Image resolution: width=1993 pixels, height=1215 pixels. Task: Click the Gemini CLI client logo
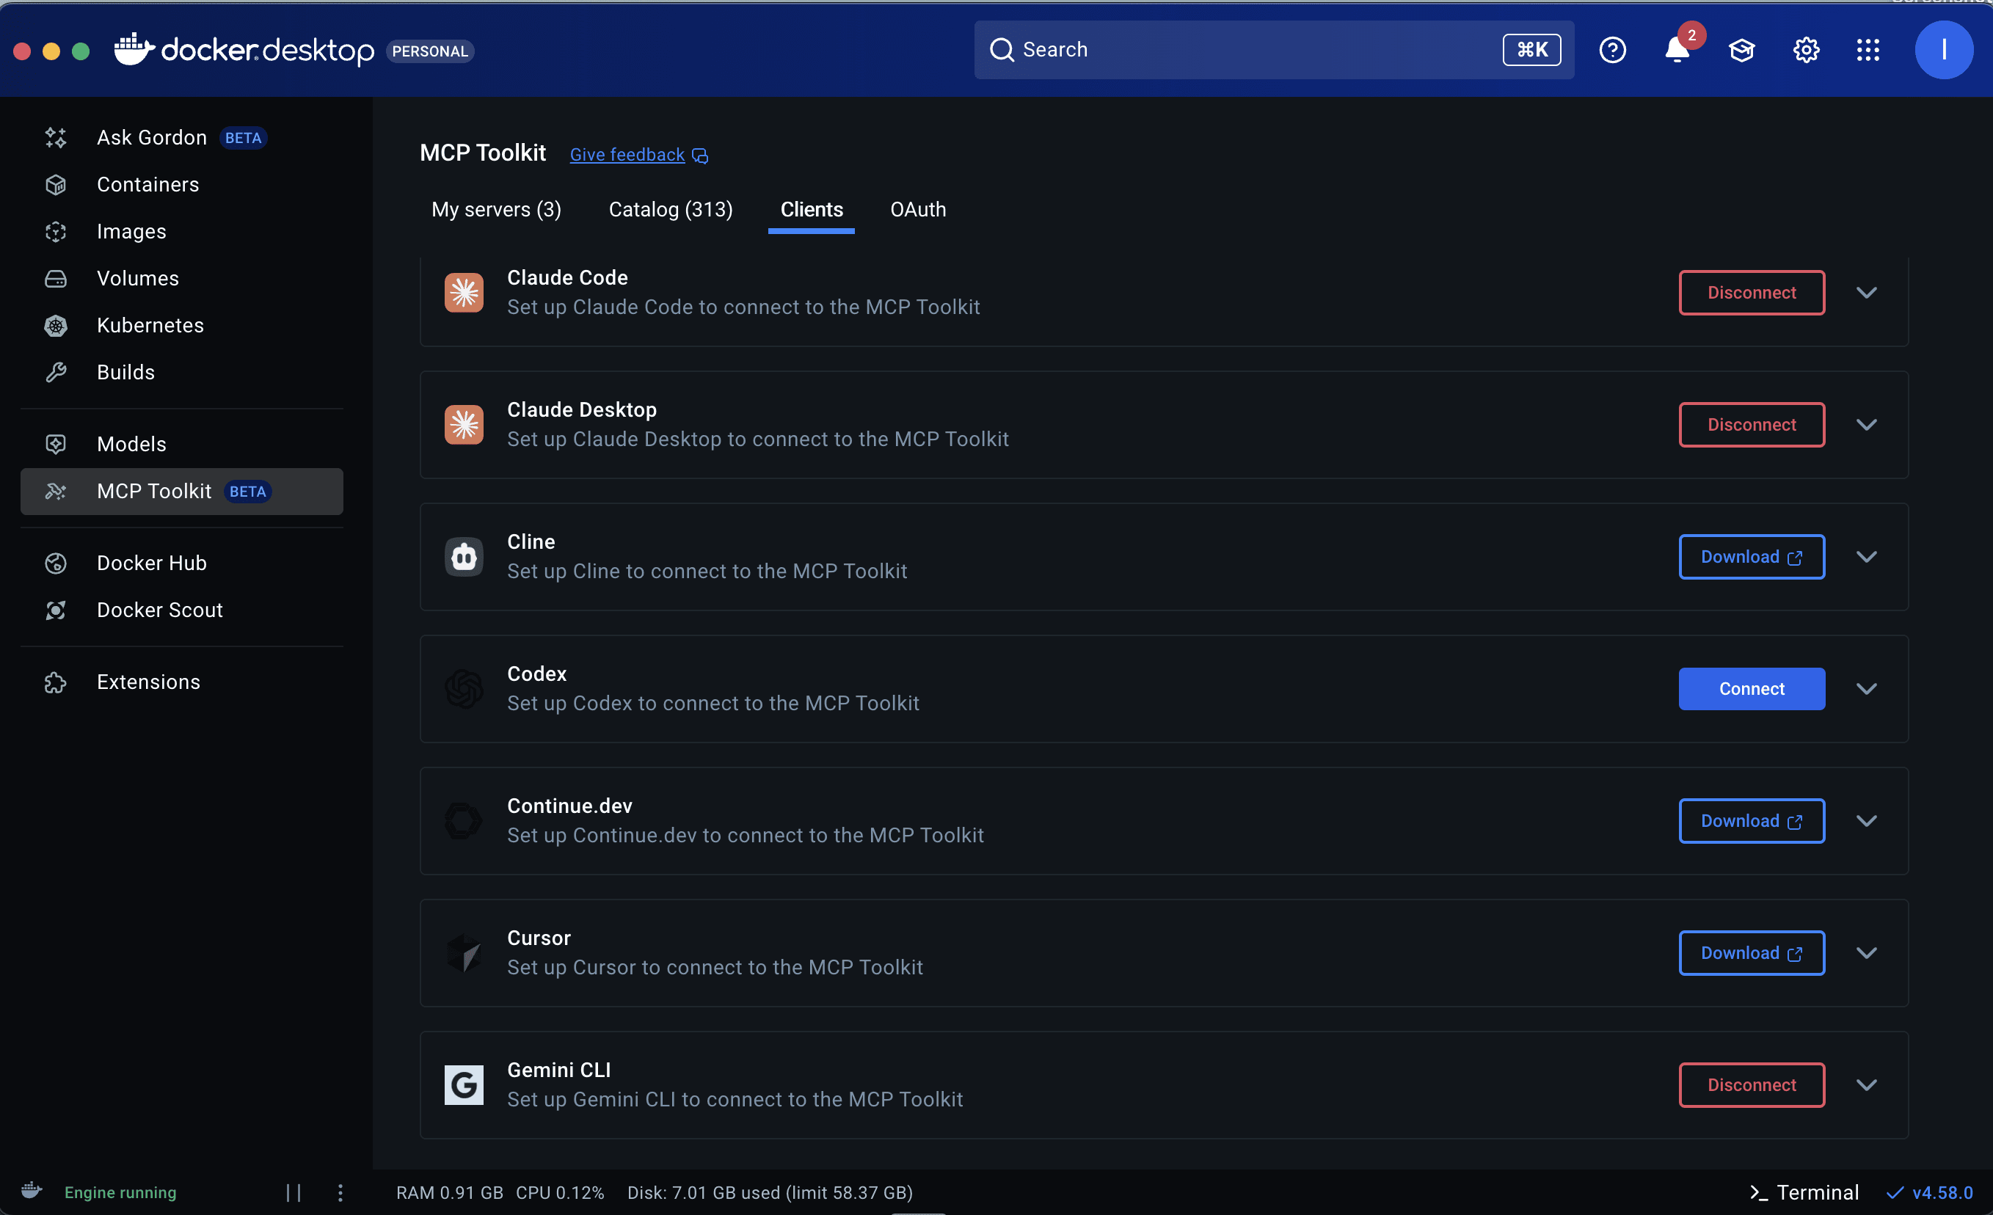click(464, 1084)
